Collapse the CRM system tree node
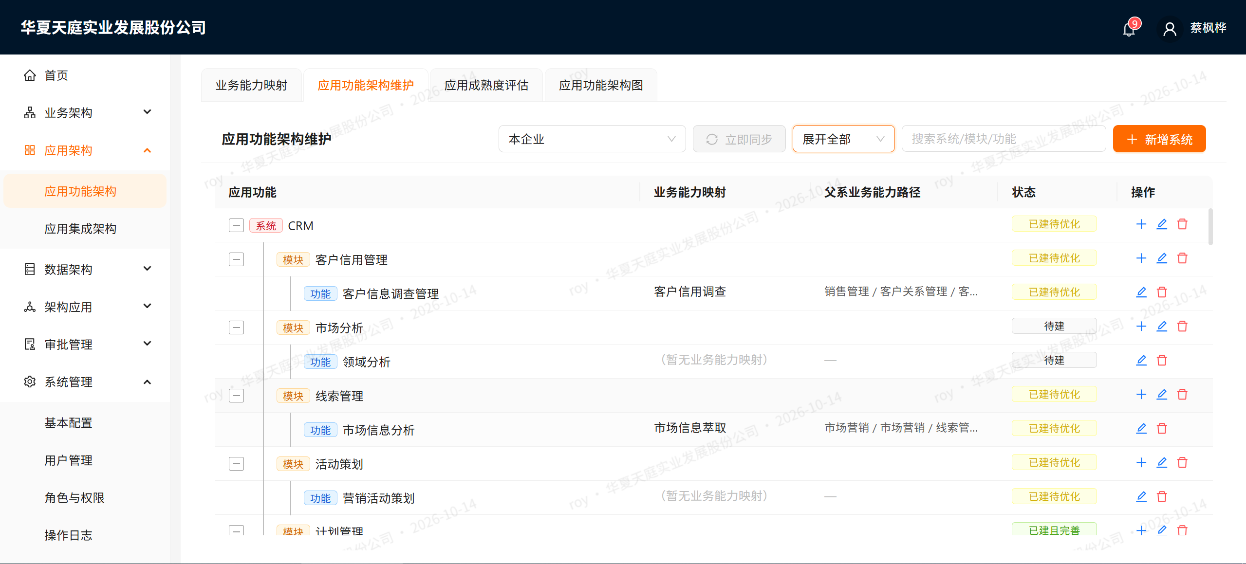The width and height of the screenshot is (1246, 564). pyautogui.click(x=236, y=225)
